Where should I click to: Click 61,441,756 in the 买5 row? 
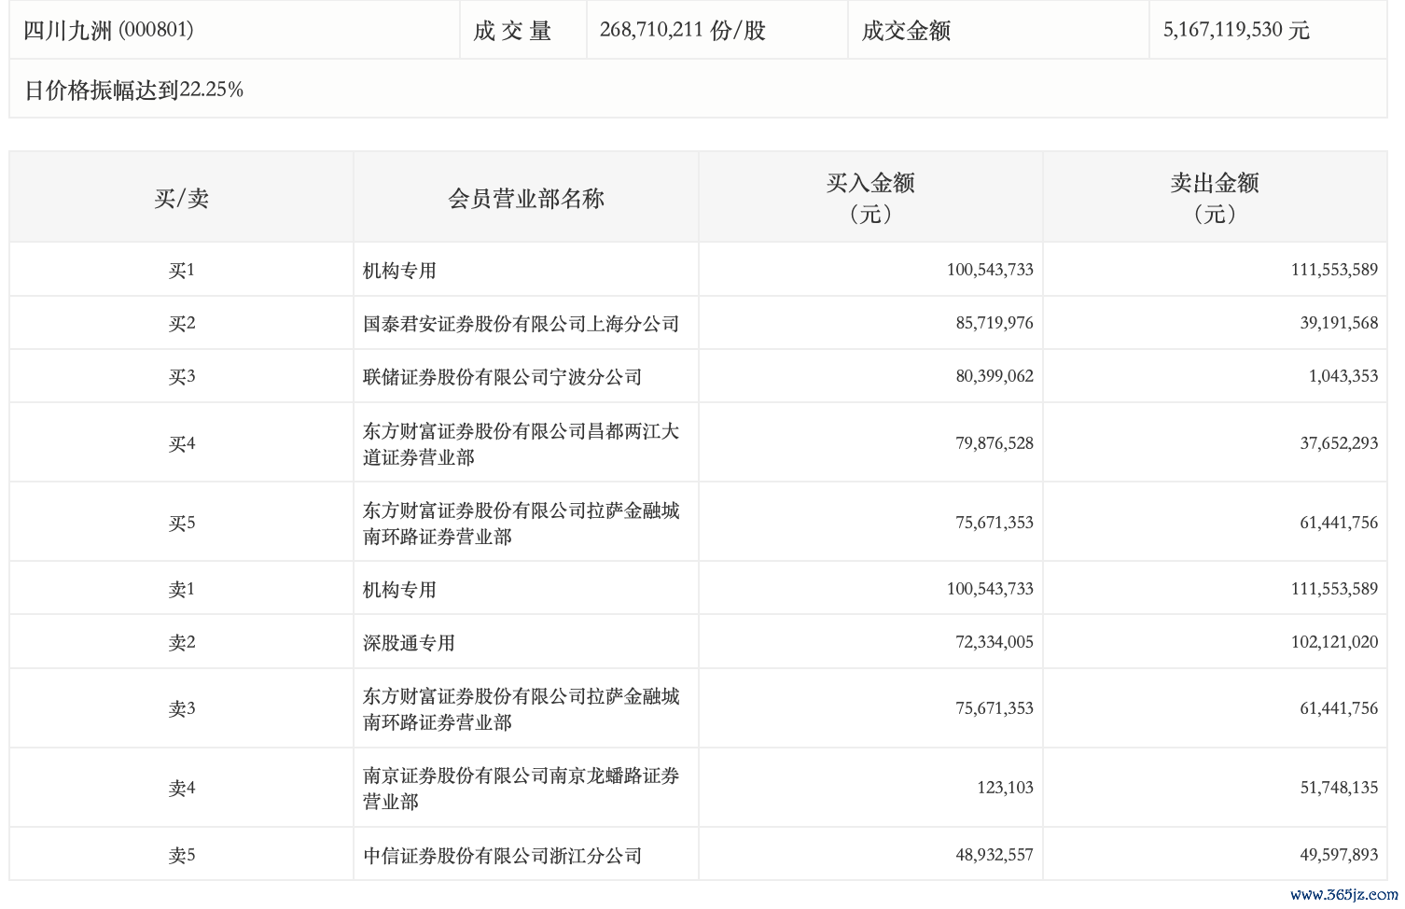pos(1339,523)
